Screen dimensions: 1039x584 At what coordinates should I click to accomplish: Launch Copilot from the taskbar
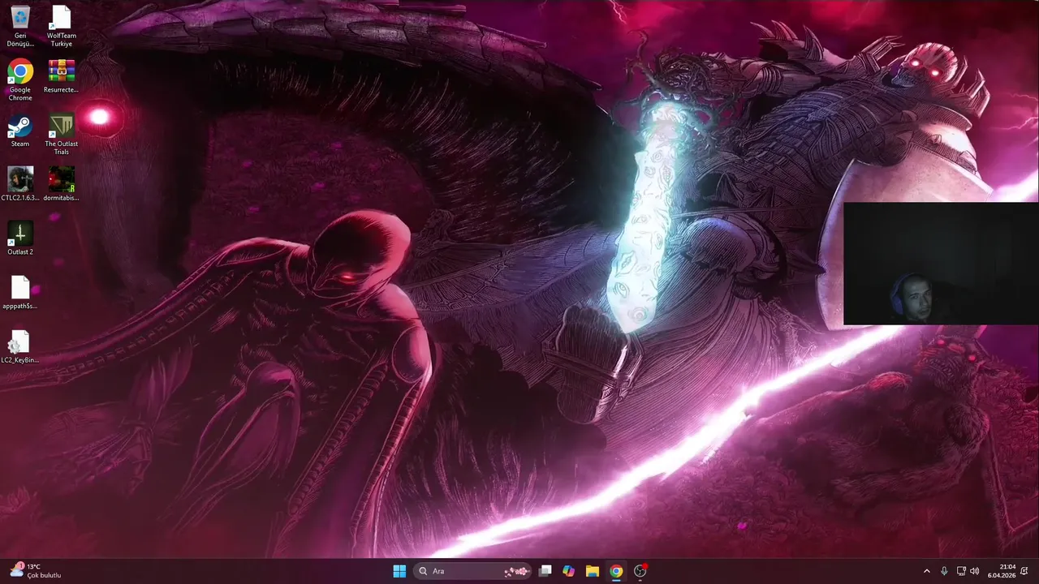click(x=569, y=571)
